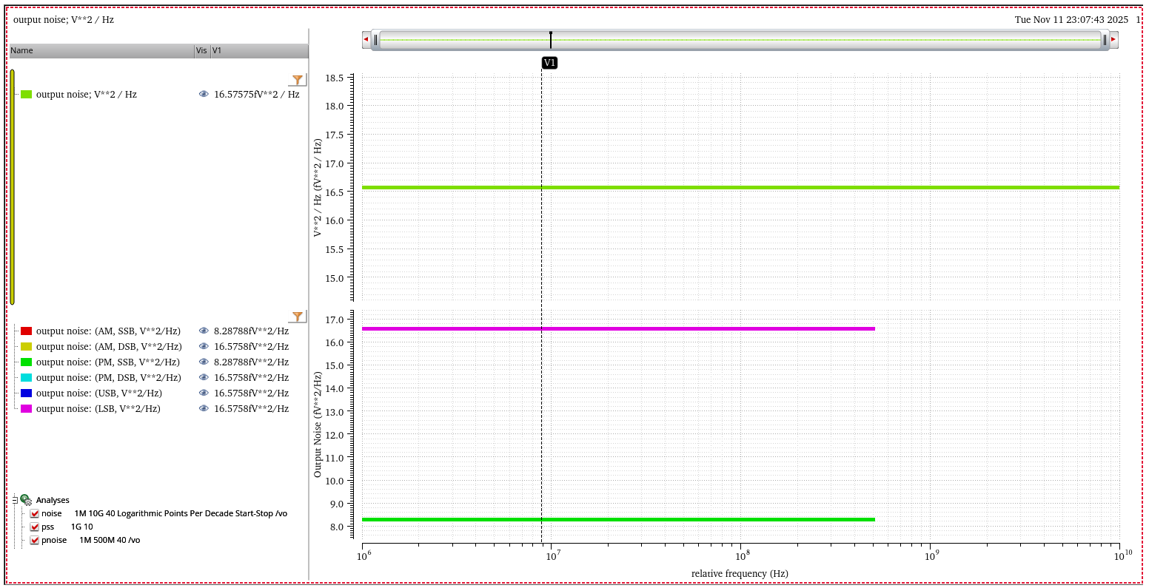The image size is (1149, 588).
Task: Uncheck the noise analysis checkbox
Action: [34, 513]
